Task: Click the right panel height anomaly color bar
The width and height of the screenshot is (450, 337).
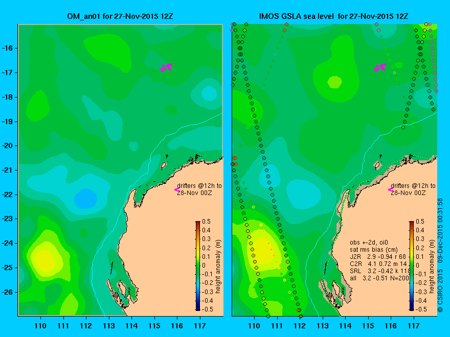Action: click(412, 266)
